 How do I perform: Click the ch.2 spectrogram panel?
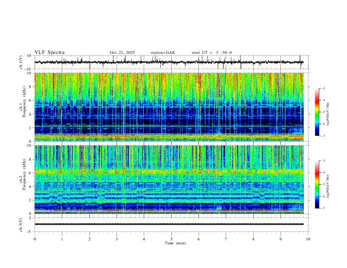(169, 180)
